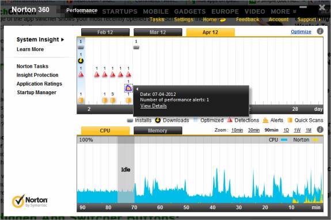Click the Learn More sidebar link
Viewport: 331px width, 220px height.
point(30,49)
